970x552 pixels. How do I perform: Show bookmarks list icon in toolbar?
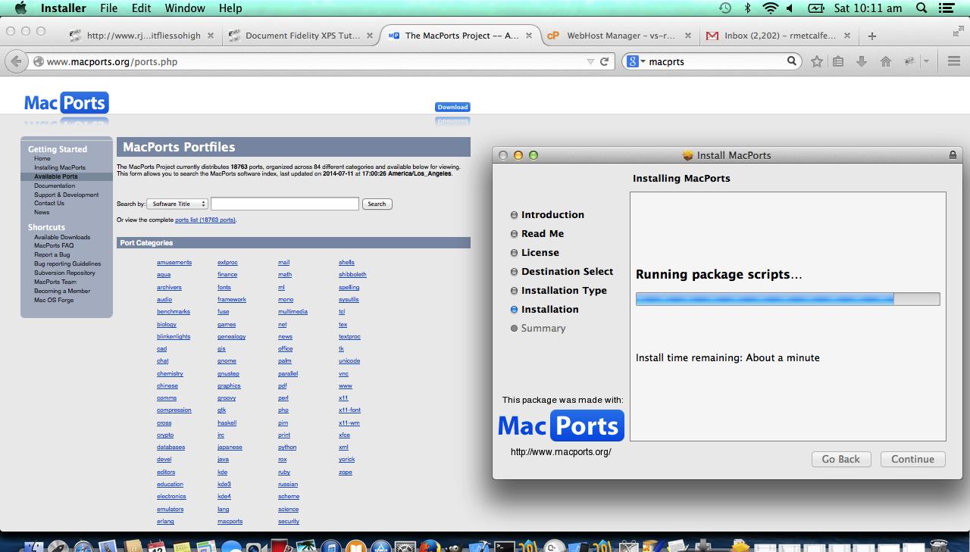[x=838, y=61]
